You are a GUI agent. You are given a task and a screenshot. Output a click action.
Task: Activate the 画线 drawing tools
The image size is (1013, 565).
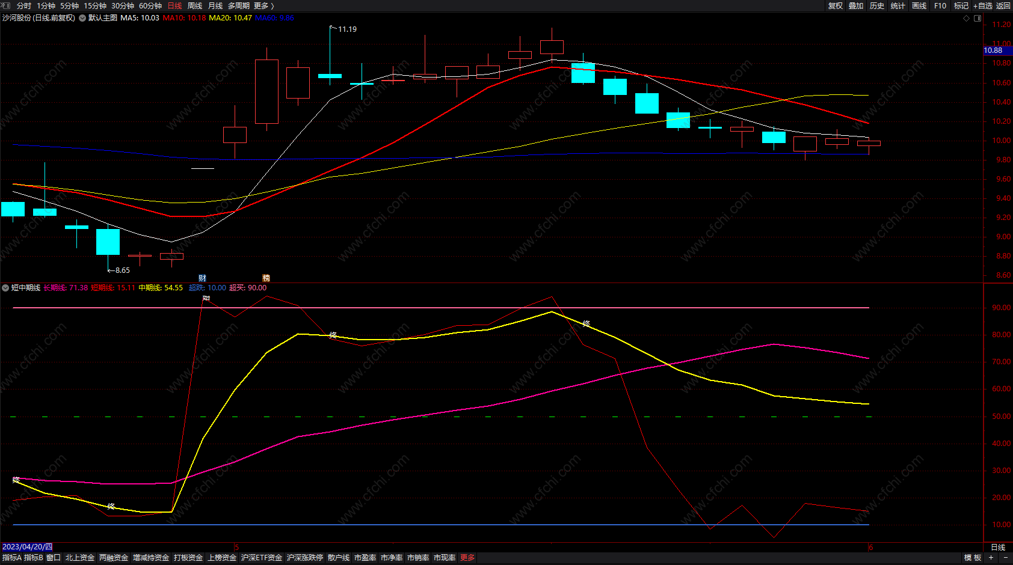point(919,5)
